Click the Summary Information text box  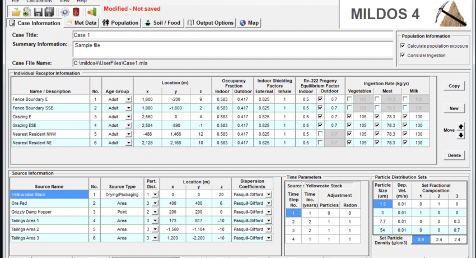pos(232,49)
